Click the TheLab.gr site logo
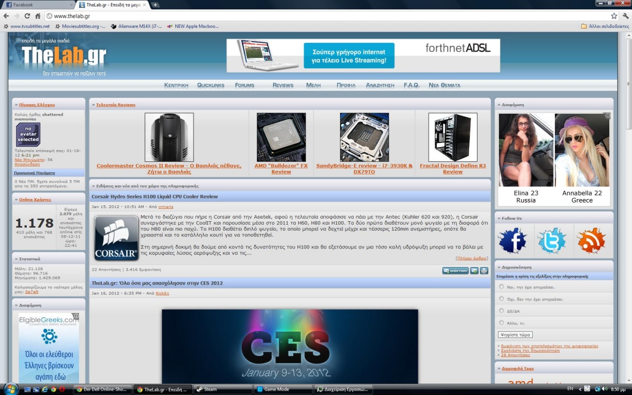The width and height of the screenshot is (632, 395). [64, 58]
